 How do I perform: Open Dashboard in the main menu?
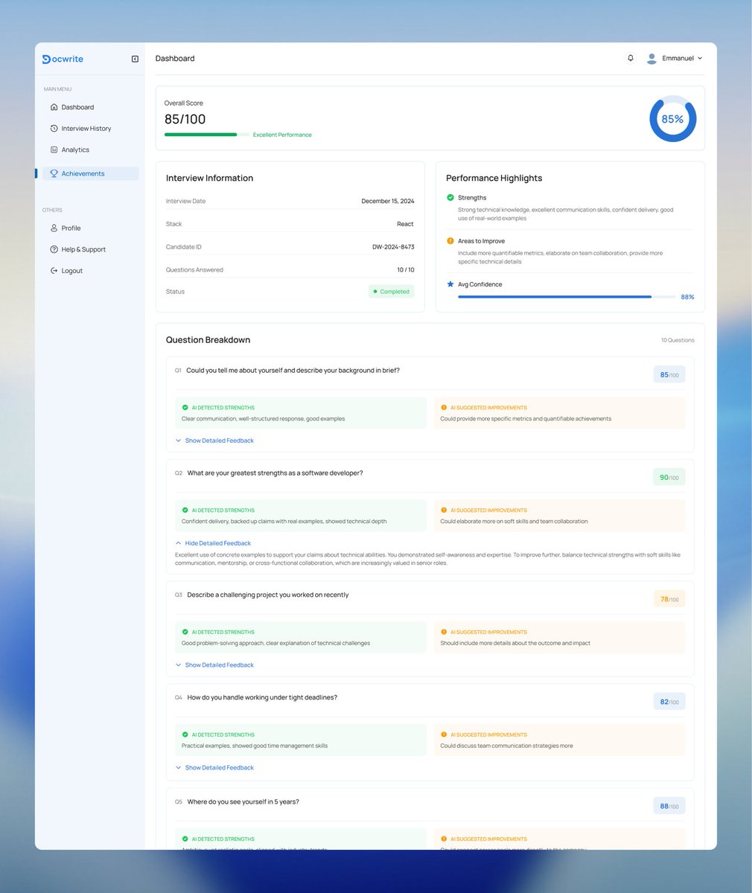pyautogui.click(x=90, y=107)
